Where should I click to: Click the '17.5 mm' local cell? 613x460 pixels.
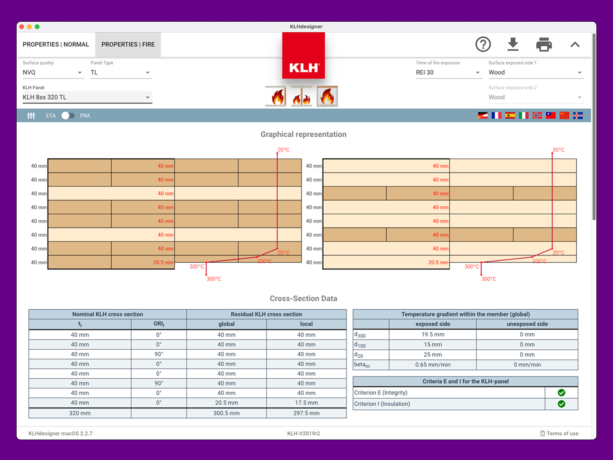[306, 402]
